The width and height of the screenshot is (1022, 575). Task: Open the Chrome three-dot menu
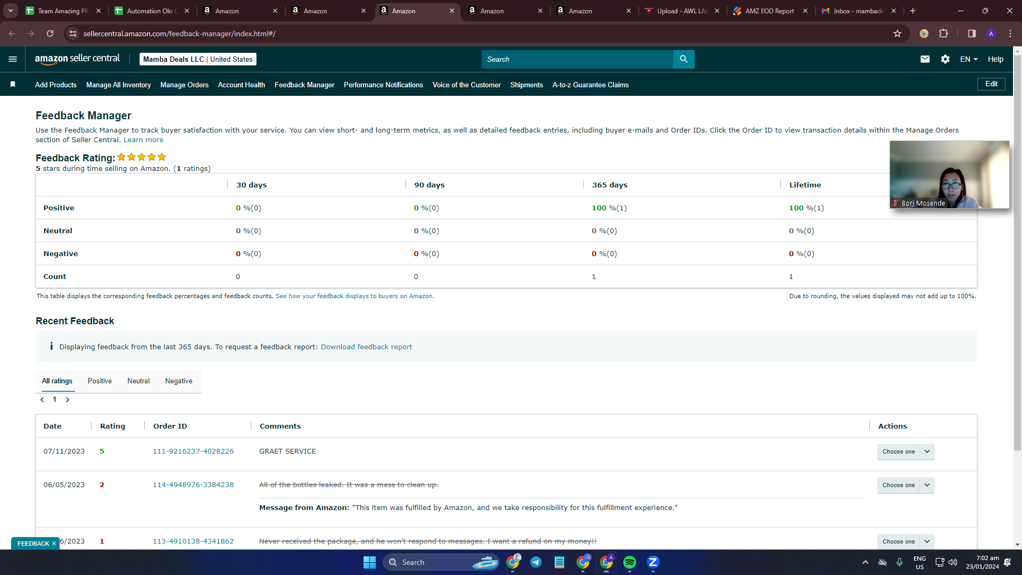pyautogui.click(x=1010, y=34)
